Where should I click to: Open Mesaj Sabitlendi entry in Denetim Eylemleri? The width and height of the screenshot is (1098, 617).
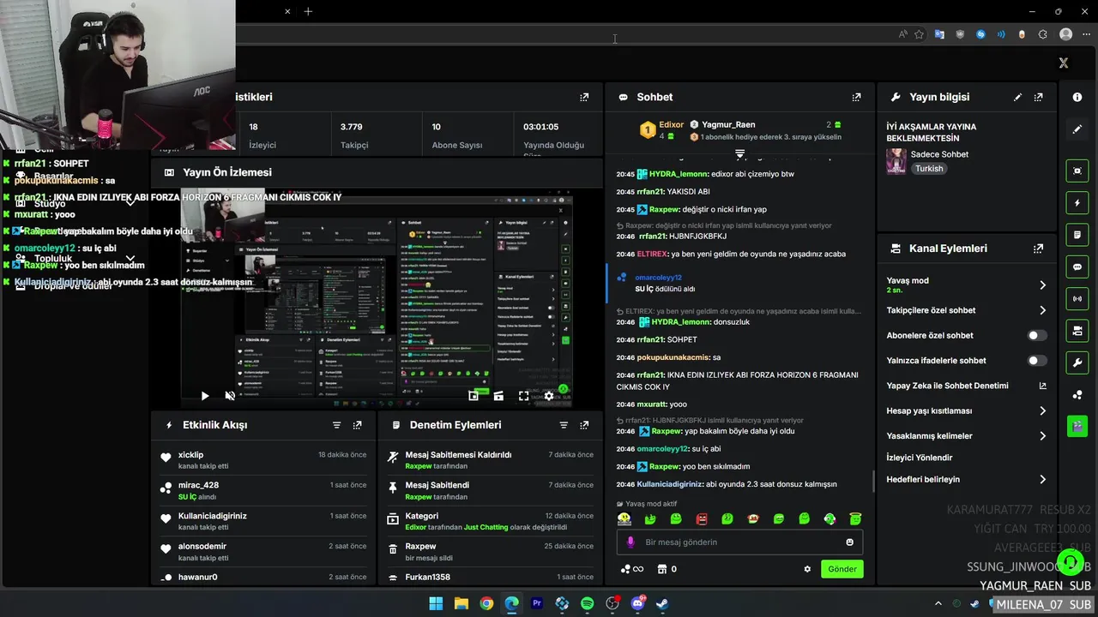pos(491,490)
